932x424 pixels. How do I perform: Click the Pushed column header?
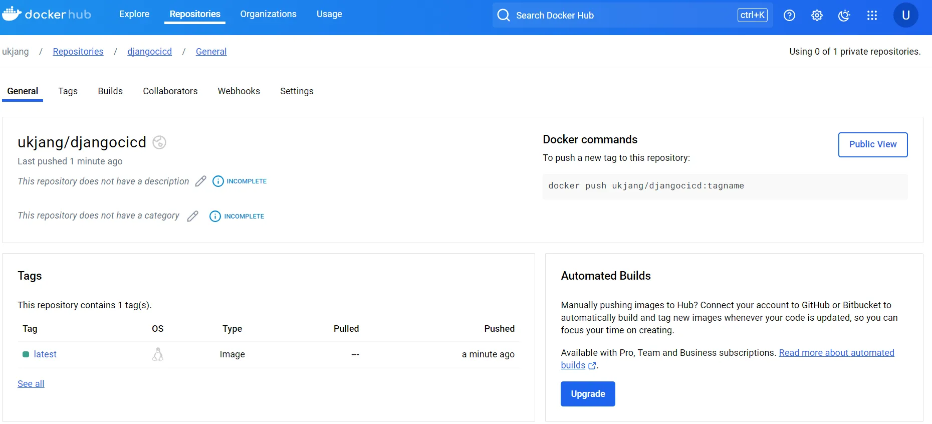click(499, 329)
